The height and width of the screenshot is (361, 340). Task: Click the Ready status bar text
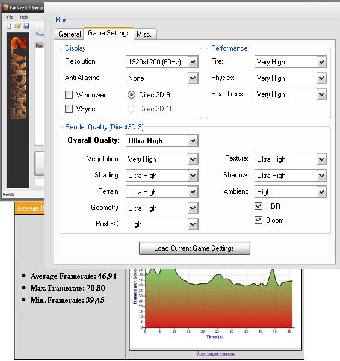(9, 194)
